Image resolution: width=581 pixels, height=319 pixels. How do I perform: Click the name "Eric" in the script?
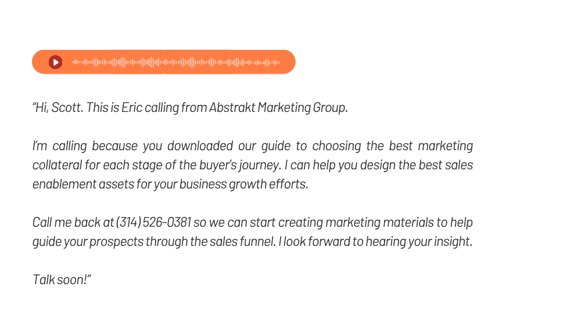[132, 107]
